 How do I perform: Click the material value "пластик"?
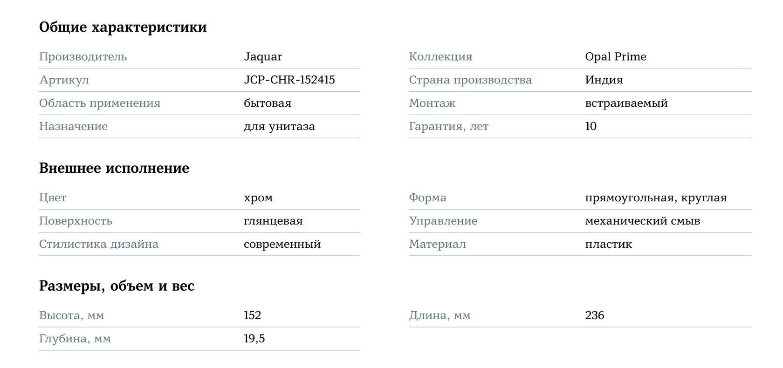(x=608, y=245)
